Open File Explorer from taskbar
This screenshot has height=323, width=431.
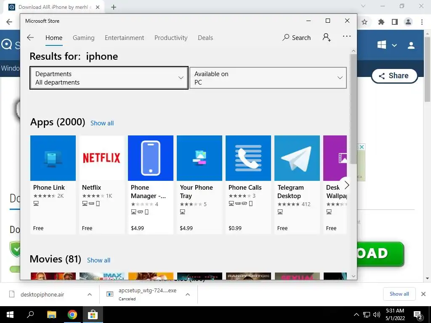(x=51, y=315)
